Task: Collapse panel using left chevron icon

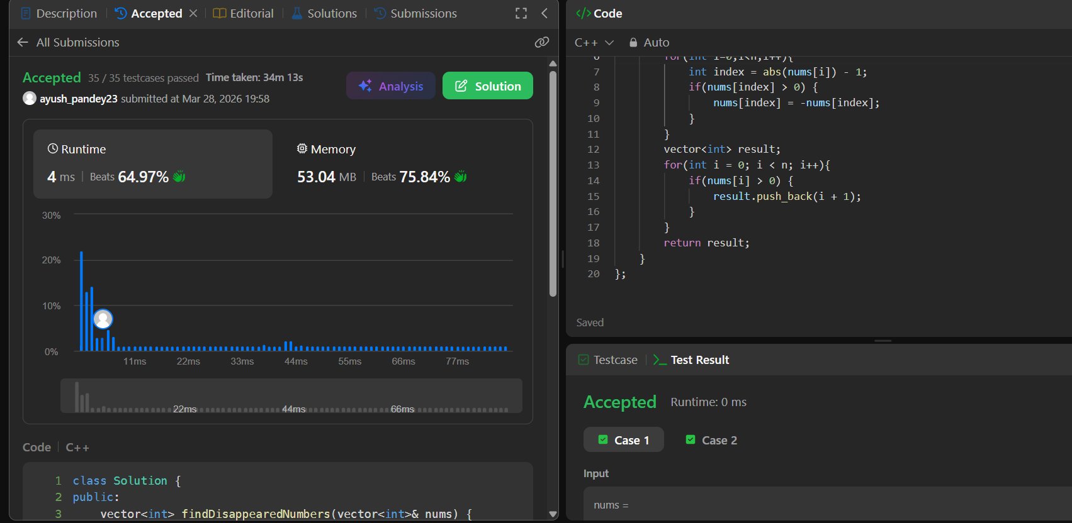Action: (x=544, y=13)
